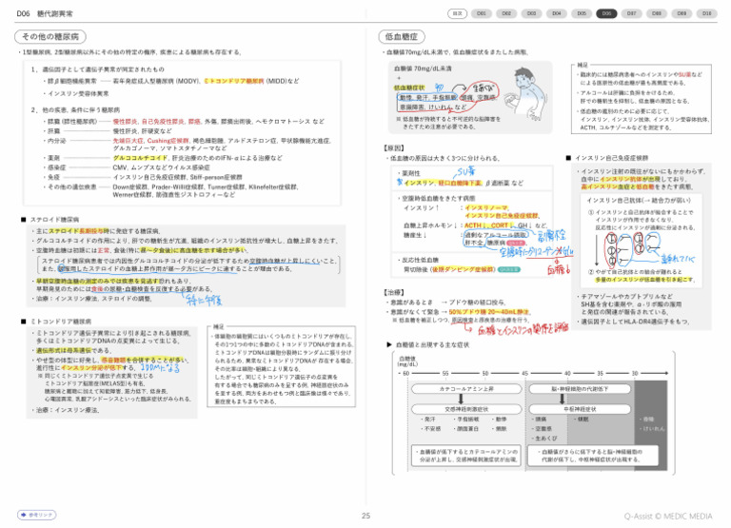
Task: Jump to chapter D05
Action: coord(582,13)
